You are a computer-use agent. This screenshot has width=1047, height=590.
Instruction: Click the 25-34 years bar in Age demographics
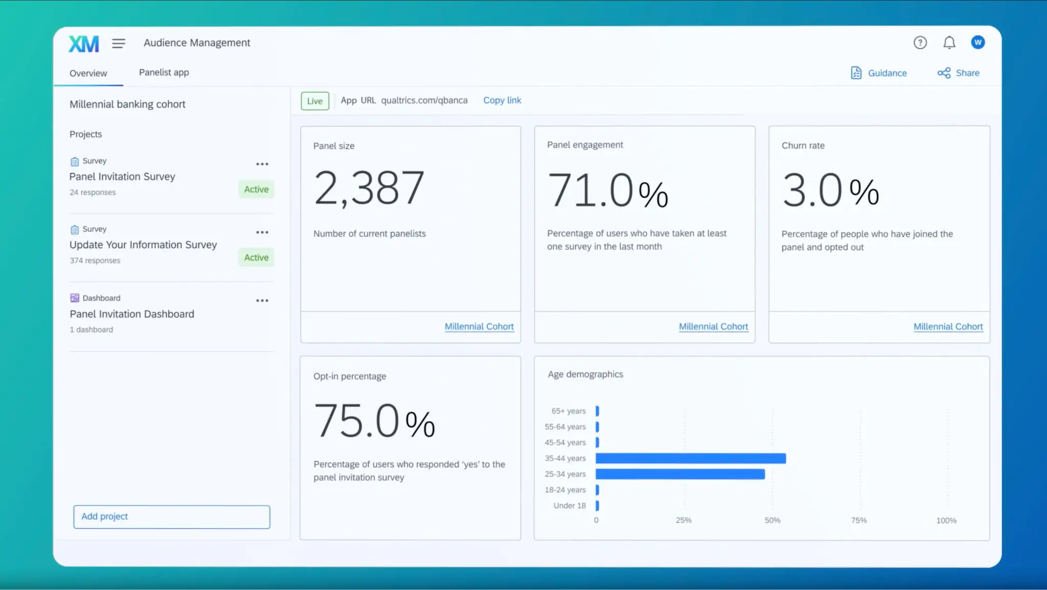tap(680, 475)
